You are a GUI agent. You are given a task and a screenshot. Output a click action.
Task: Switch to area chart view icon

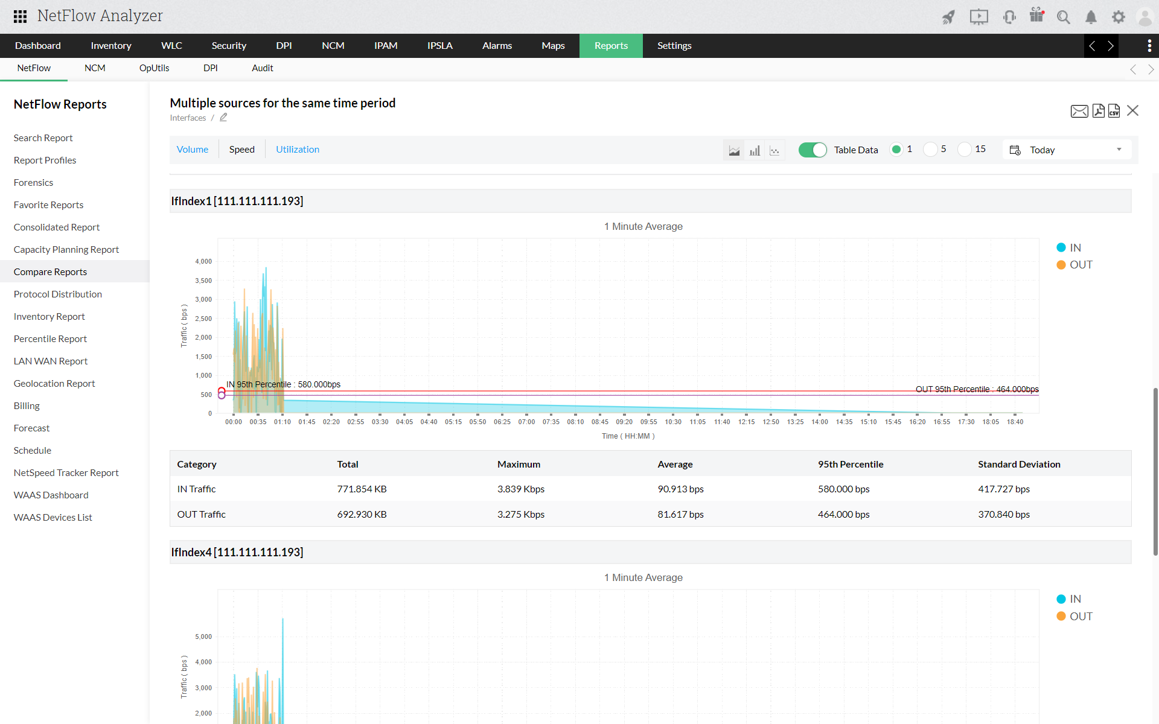pyautogui.click(x=734, y=150)
